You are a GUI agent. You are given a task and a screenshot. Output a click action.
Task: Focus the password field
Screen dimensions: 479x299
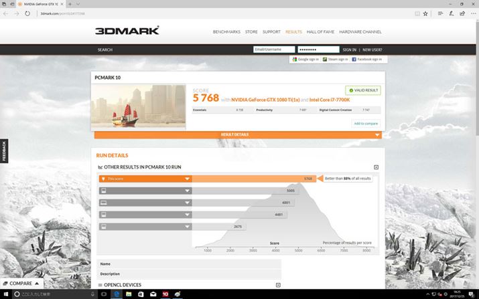tap(319, 49)
